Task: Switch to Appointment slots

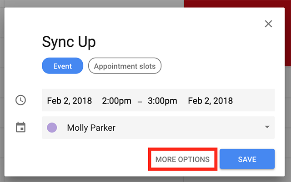Action: tap(125, 66)
